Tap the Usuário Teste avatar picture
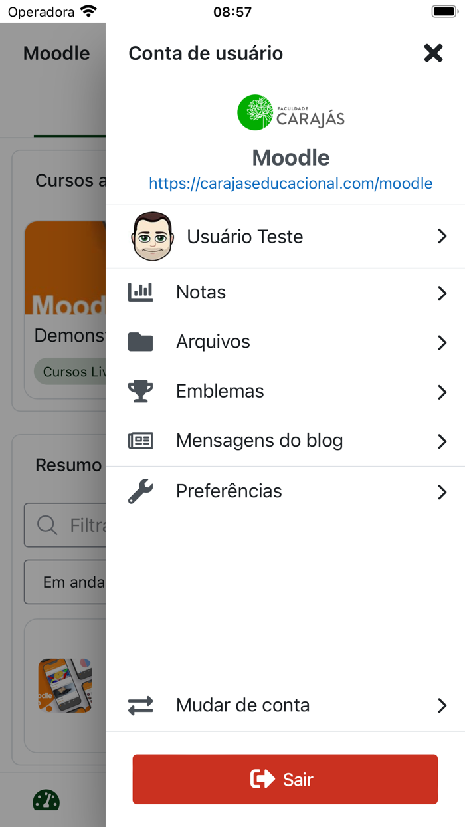The height and width of the screenshot is (827, 465). click(x=152, y=235)
